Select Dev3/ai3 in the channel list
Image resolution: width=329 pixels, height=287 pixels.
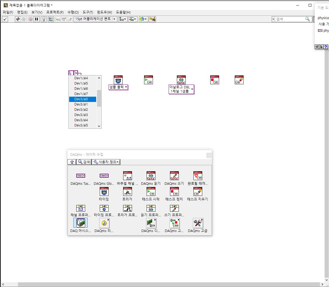pos(83,115)
